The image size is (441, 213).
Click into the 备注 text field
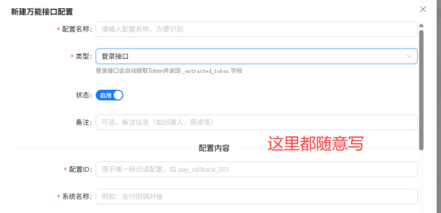(x=256, y=122)
